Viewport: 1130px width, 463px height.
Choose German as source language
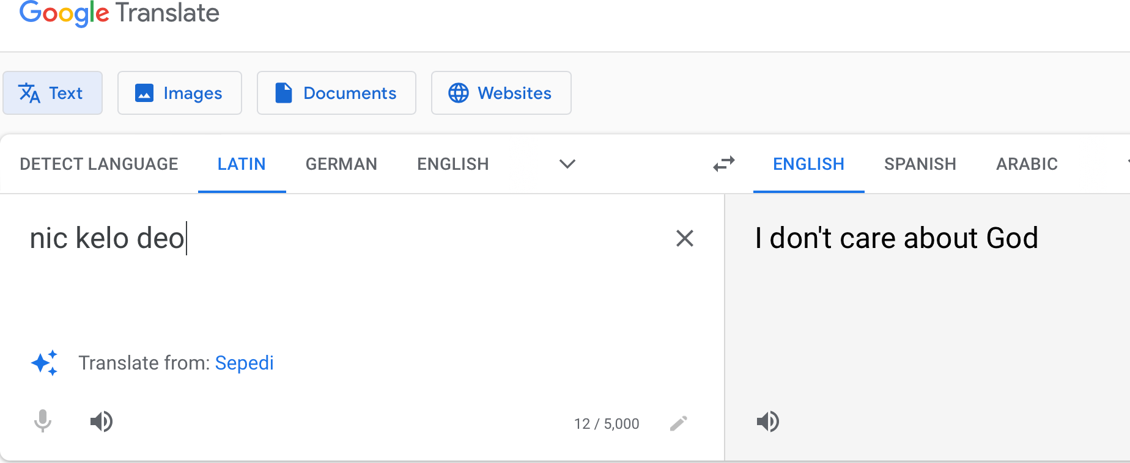click(341, 164)
